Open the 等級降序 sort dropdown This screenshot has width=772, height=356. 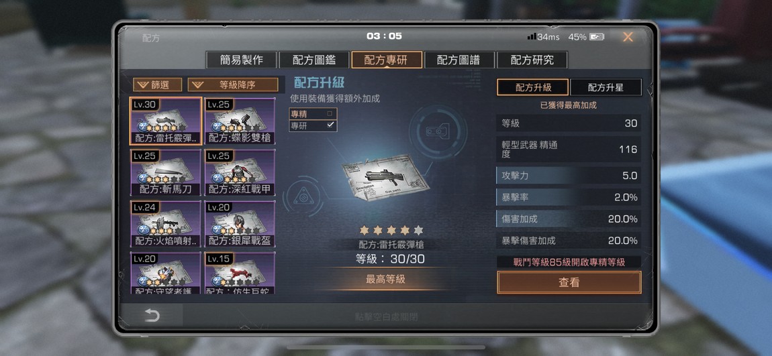click(233, 84)
